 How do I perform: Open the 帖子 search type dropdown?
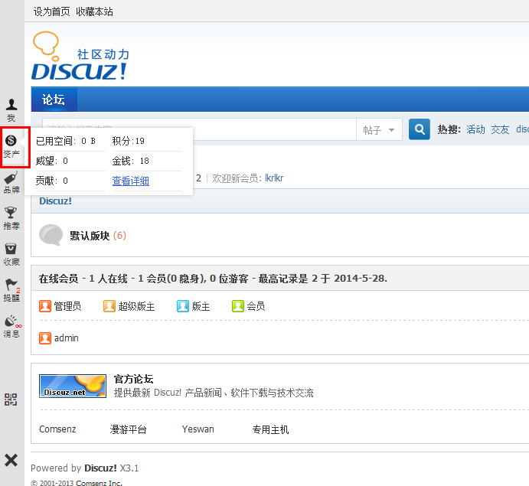click(379, 129)
